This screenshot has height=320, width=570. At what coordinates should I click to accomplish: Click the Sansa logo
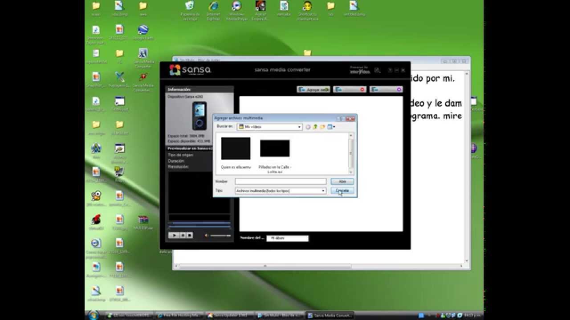point(190,70)
